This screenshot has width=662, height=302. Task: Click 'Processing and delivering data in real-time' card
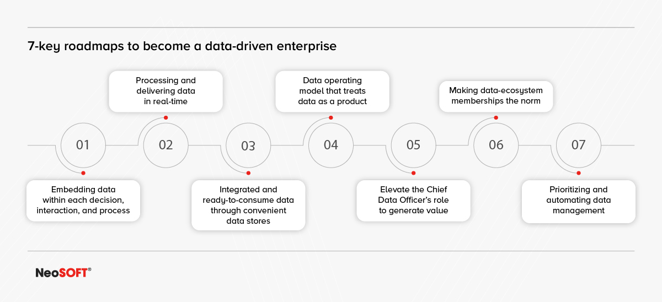[x=165, y=91]
